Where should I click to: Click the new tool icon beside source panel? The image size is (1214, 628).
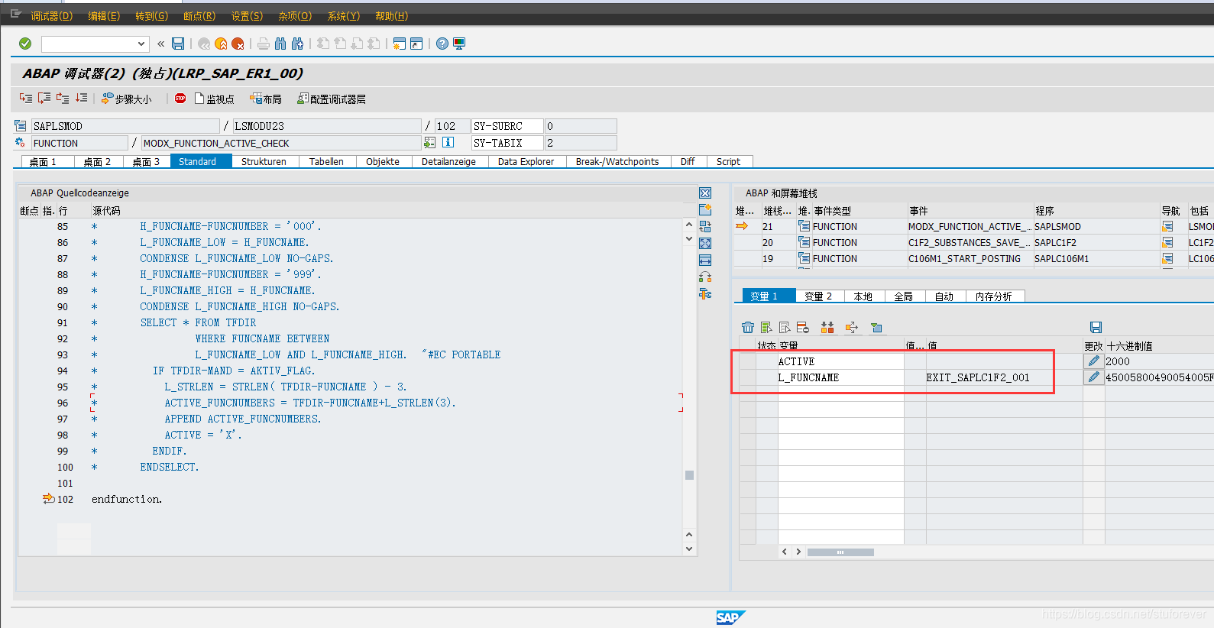click(x=705, y=209)
